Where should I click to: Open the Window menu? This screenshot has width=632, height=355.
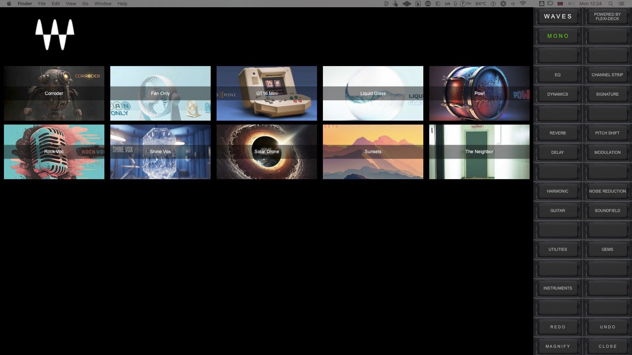(103, 4)
